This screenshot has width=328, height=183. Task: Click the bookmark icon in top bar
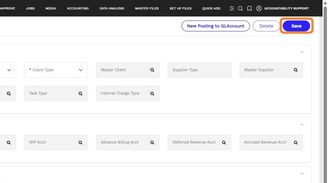pyautogui.click(x=249, y=8)
